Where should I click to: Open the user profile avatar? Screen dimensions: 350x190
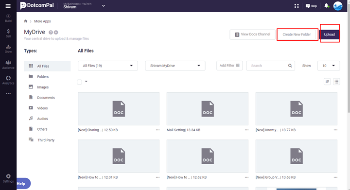click(338, 6)
